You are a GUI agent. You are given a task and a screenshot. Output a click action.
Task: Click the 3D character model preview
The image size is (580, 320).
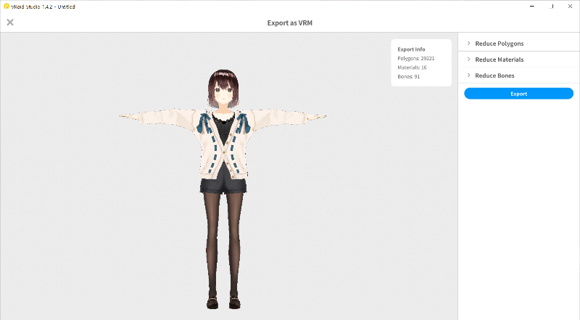[x=223, y=189]
